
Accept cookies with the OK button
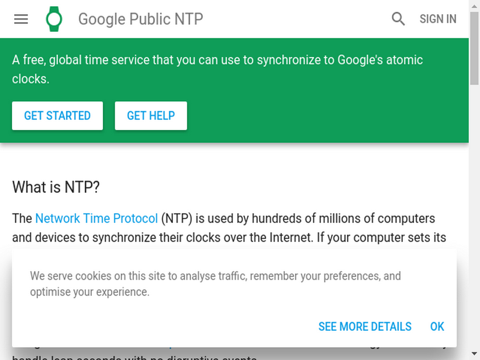pos(437,327)
